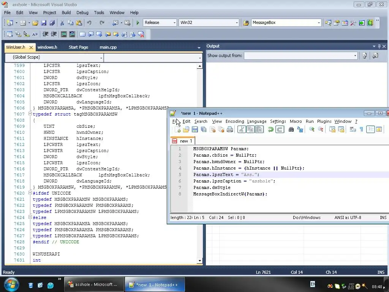Open the Win32 platform dropdown
The height and width of the screenshot is (292, 389).
[x=237, y=22]
